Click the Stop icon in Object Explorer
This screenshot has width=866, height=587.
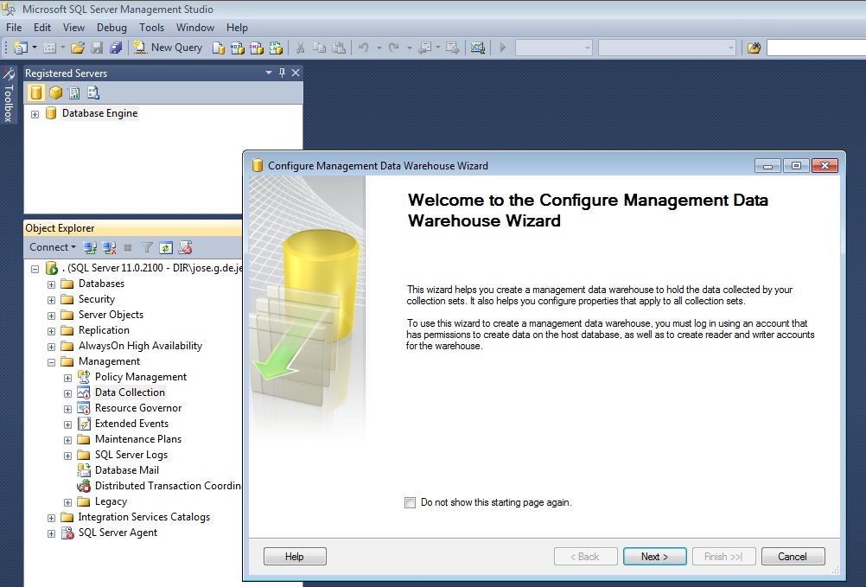click(x=128, y=248)
